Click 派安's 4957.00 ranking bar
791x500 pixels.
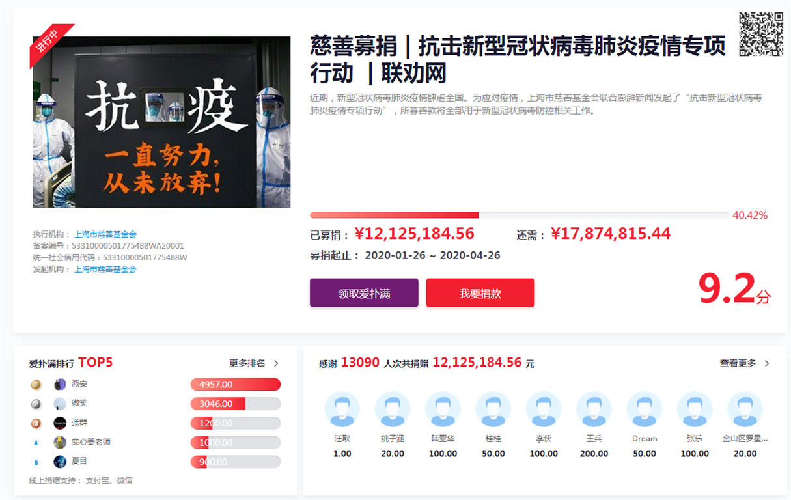235,385
